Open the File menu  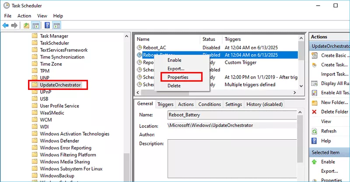tap(8, 16)
